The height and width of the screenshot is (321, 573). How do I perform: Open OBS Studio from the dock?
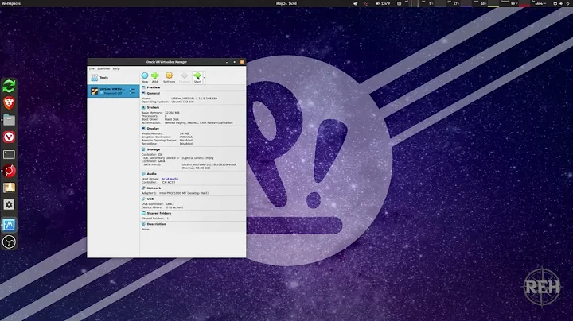coord(9,242)
